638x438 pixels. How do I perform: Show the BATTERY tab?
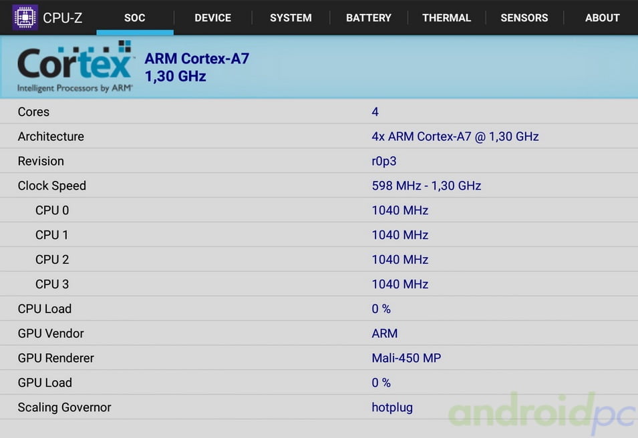click(368, 18)
